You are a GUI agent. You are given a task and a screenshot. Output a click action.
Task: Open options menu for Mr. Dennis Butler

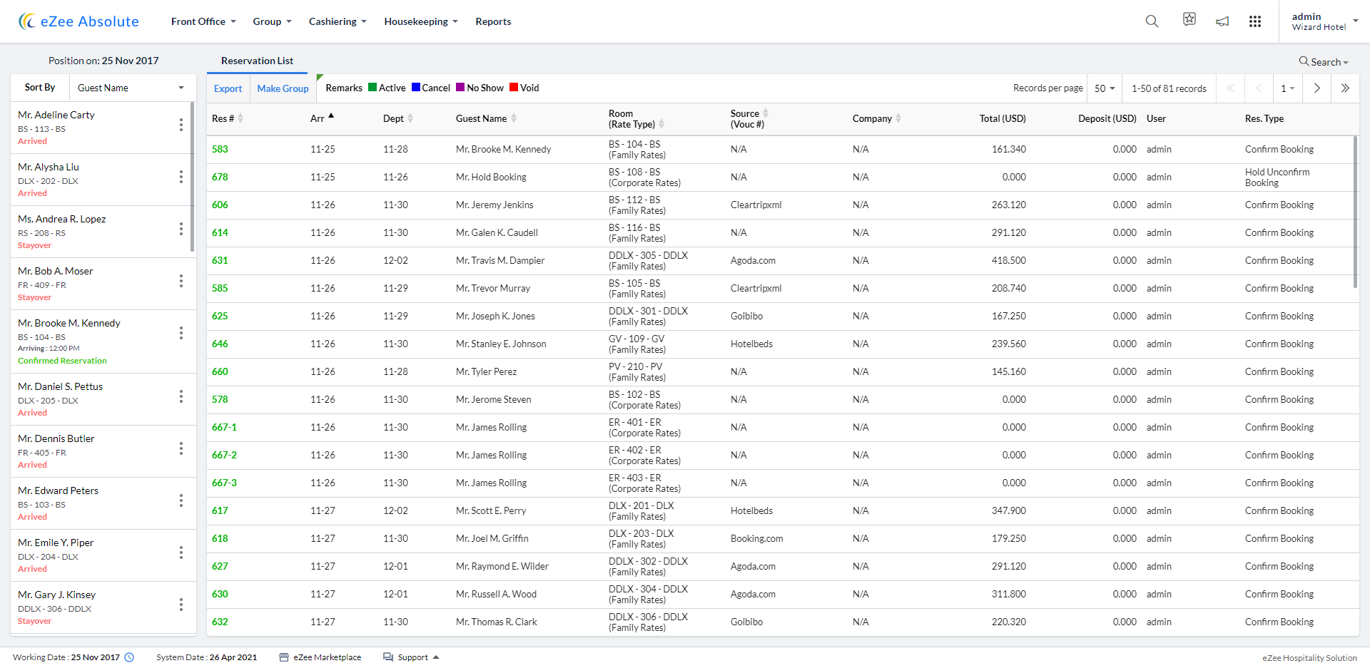coord(181,448)
